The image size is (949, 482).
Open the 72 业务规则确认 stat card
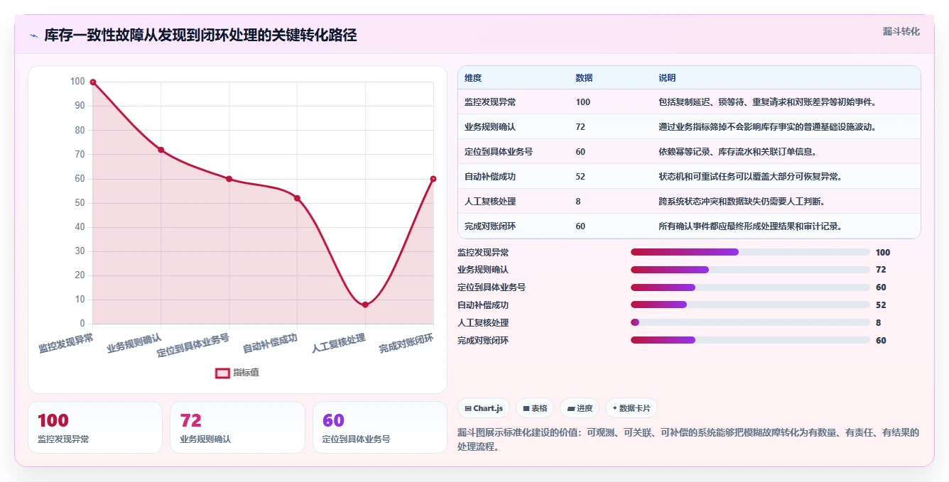(x=237, y=427)
